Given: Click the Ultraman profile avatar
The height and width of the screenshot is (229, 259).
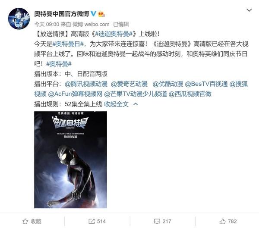Looking at the screenshot, I should coord(19,19).
